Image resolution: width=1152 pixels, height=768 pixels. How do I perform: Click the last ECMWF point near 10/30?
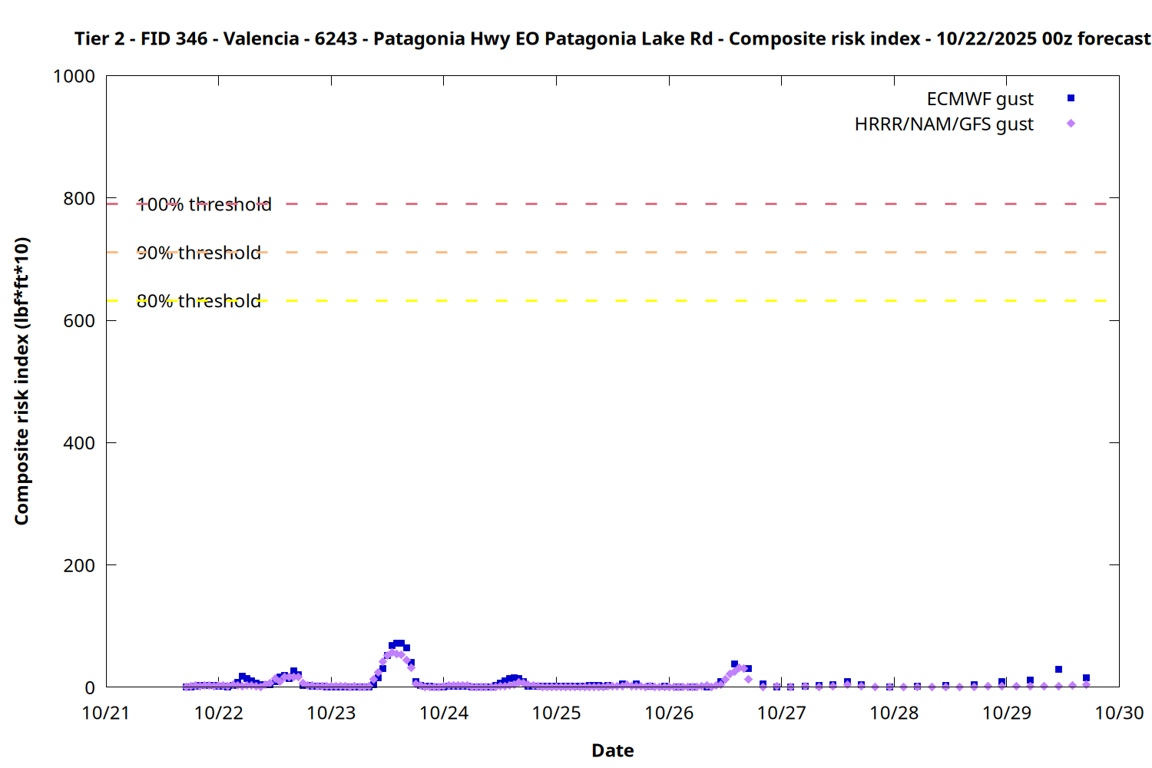click(1086, 678)
